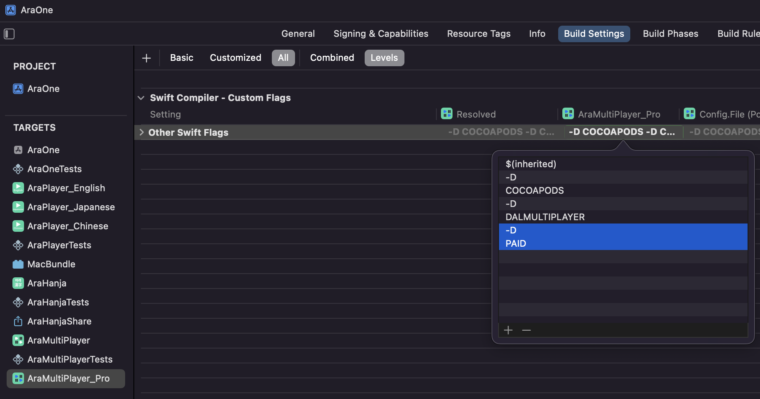Click Swift Compiler - Custom Flags heading
Image resolution: width=760 pixels, height=399 pixels.
pos(220,98)
